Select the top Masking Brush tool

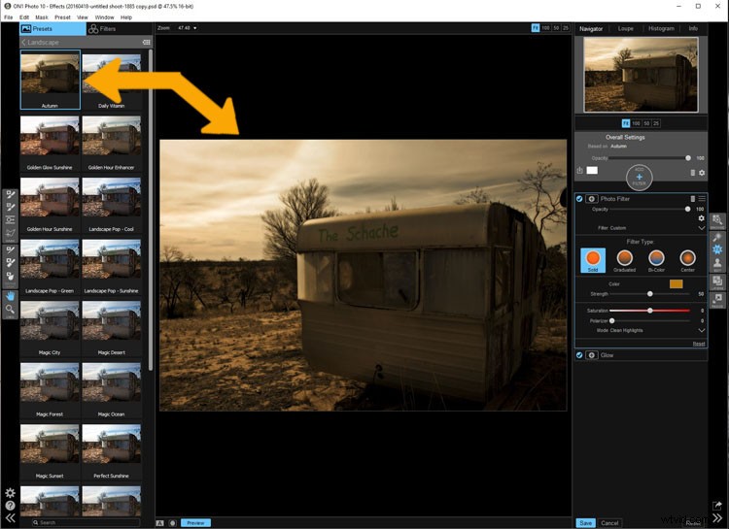(x=10, y=194)
